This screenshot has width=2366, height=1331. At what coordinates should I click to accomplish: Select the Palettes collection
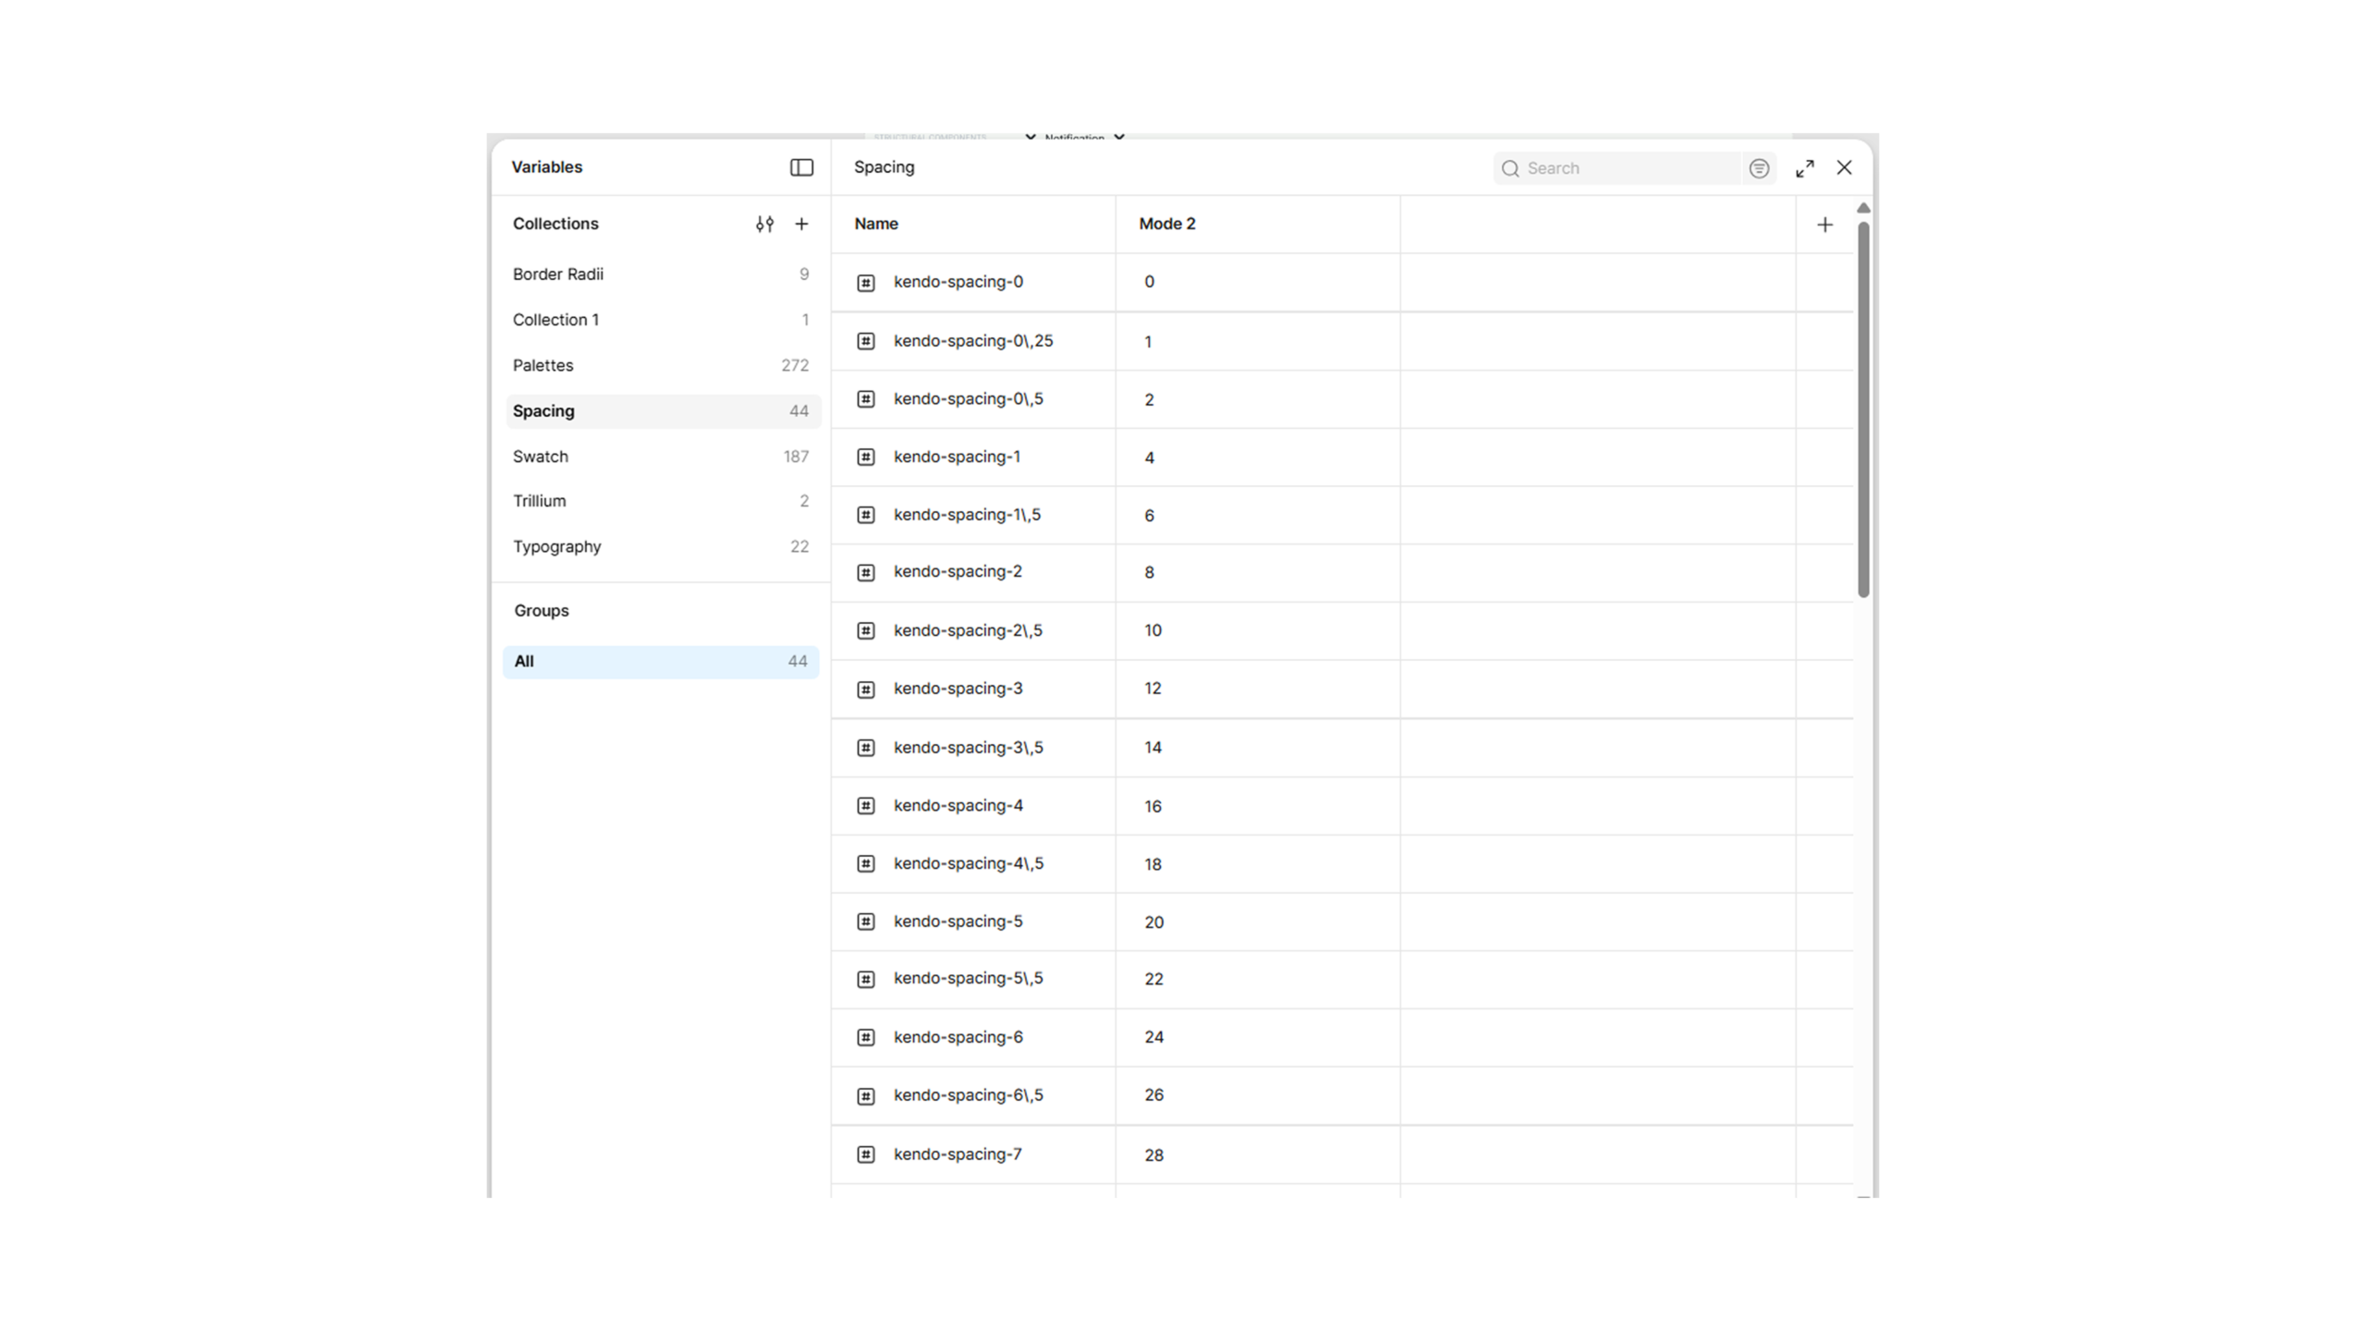[x=661, y=365]
